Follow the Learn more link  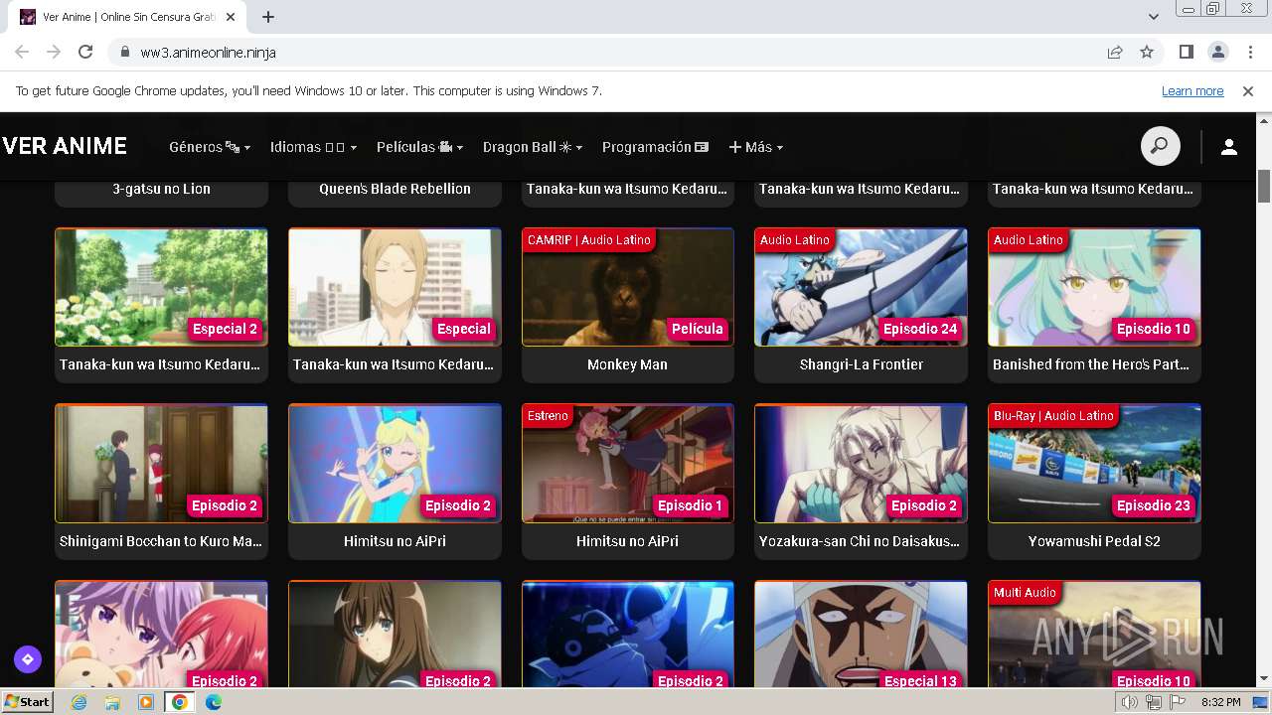[x=1192, y=91]
